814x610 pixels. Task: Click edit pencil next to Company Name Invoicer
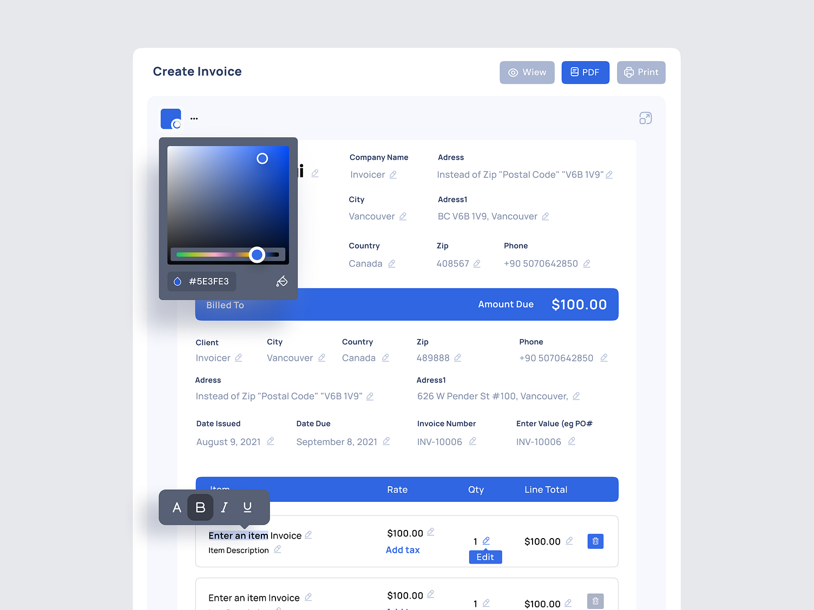[393, 175]
